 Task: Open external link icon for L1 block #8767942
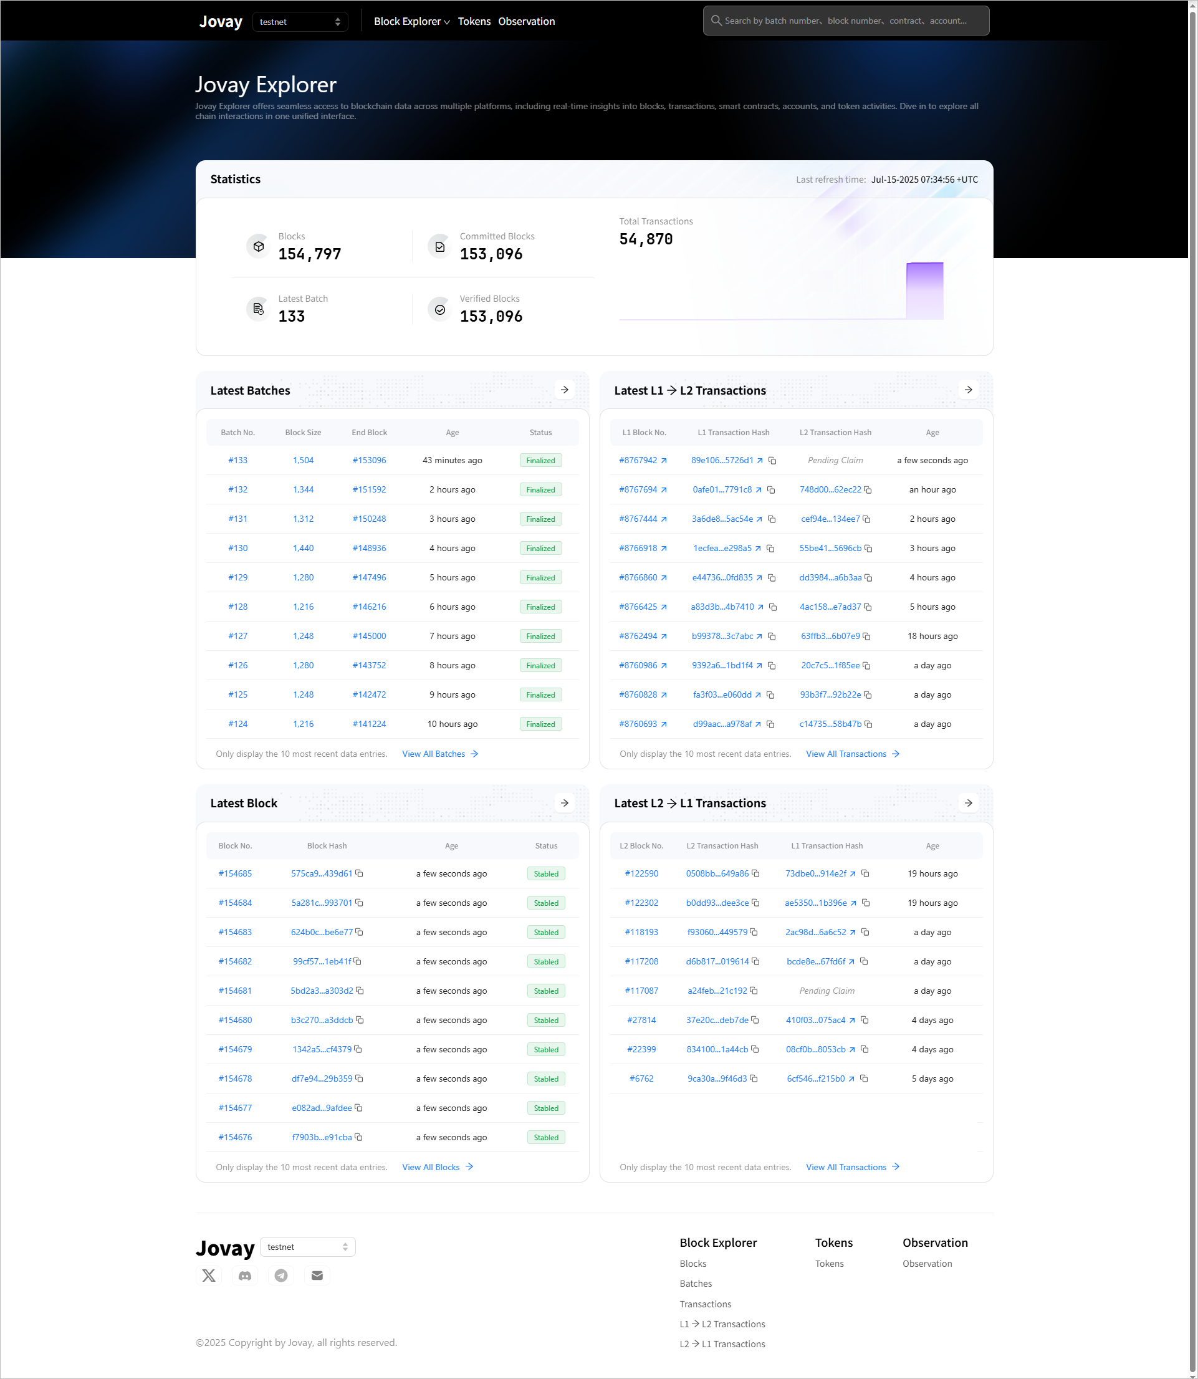point(664,461)
